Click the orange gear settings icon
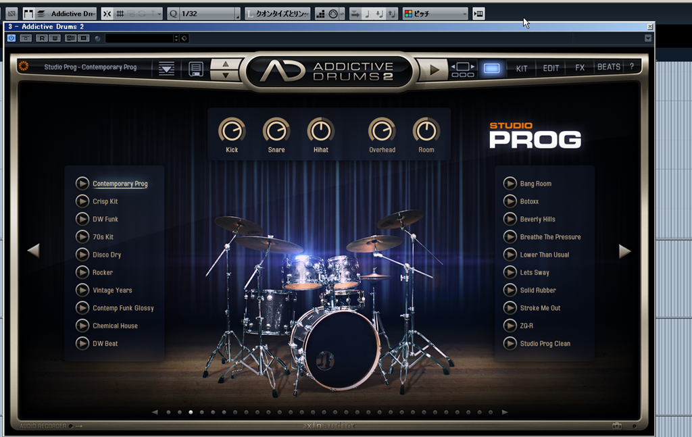 tap(24, 66)
